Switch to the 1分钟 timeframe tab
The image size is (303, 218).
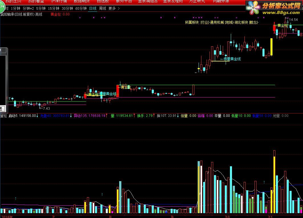pos(15,9)
